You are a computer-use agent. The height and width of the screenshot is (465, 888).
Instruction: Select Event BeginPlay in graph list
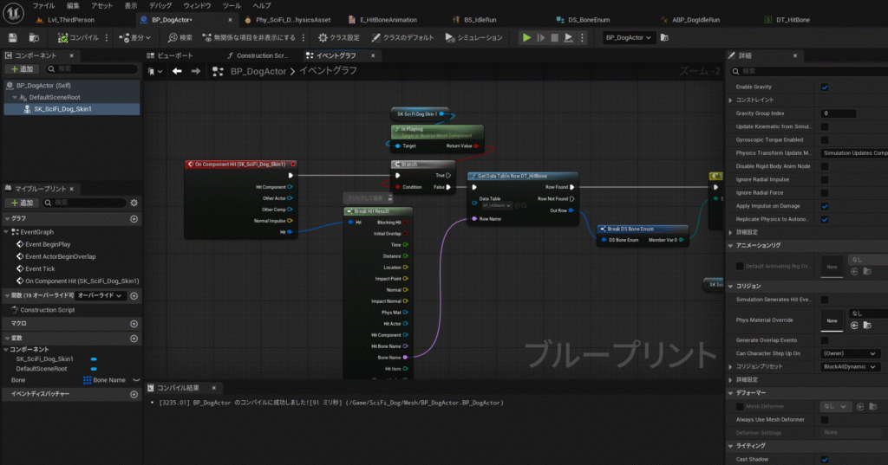point(49,244)
